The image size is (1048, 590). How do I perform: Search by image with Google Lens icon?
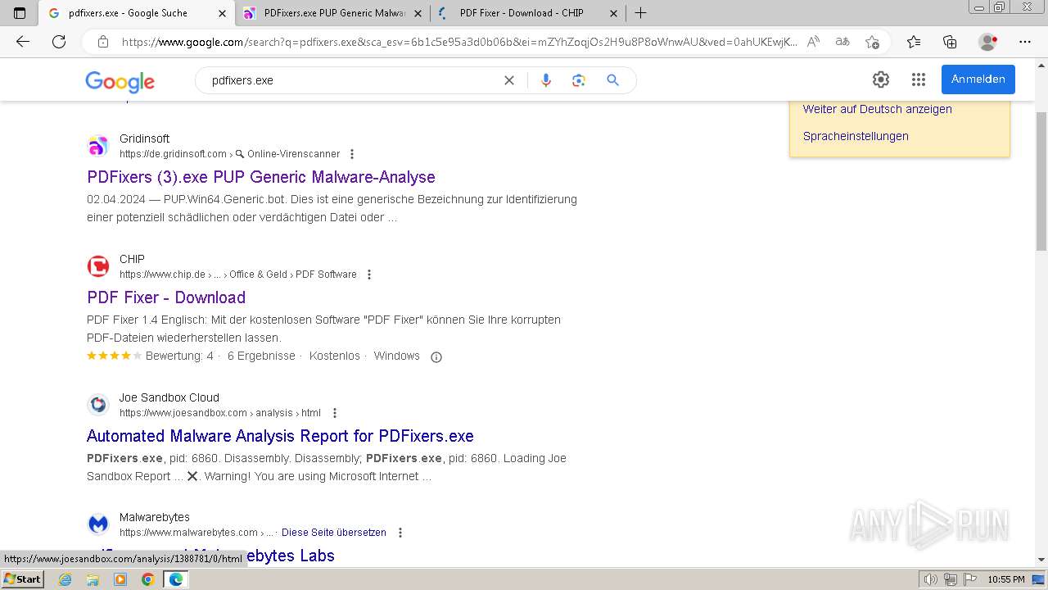(579, 80)
